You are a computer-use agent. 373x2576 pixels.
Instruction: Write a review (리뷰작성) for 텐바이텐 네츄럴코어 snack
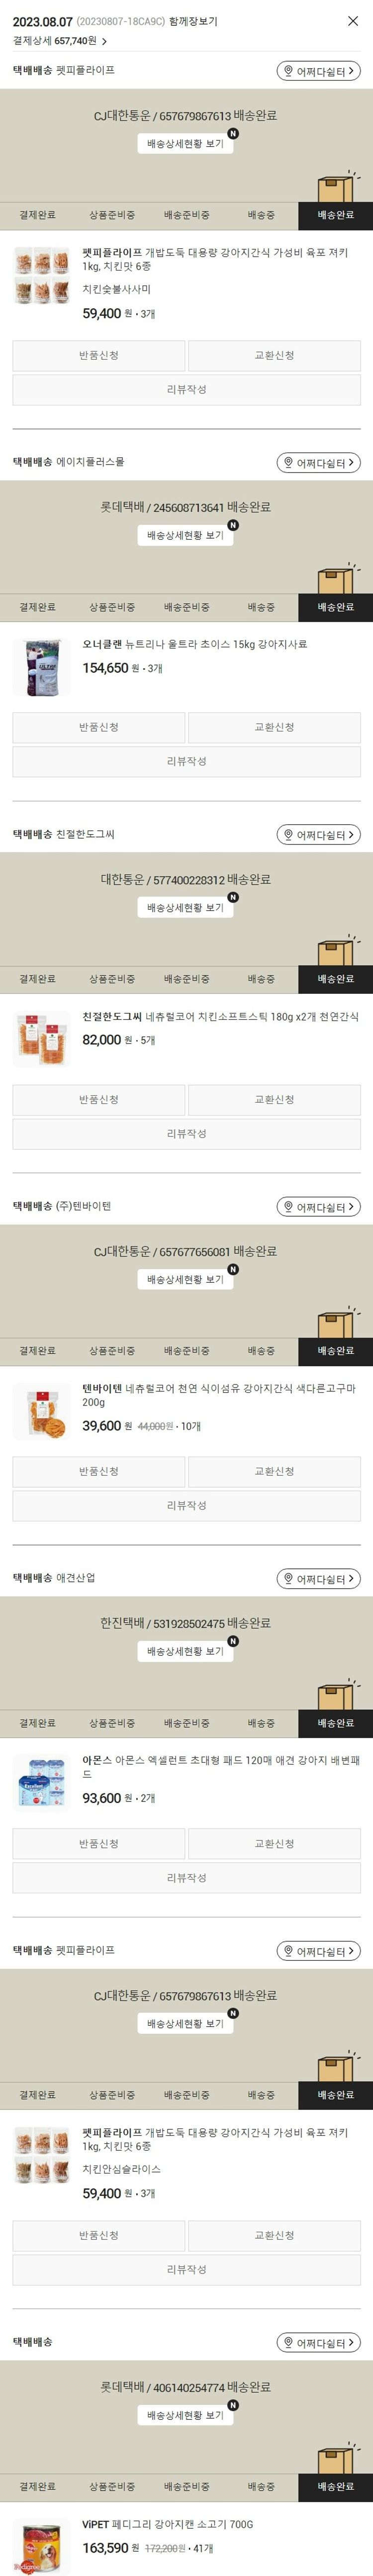click(x=186, y=1505)
